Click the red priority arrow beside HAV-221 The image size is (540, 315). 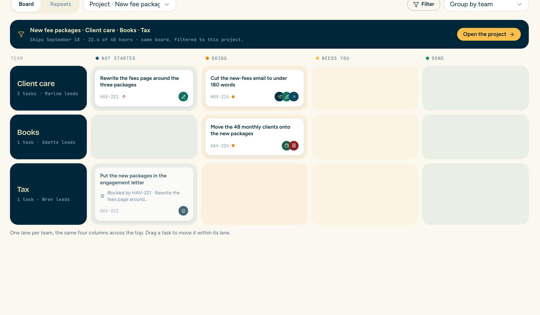[124, 97]
